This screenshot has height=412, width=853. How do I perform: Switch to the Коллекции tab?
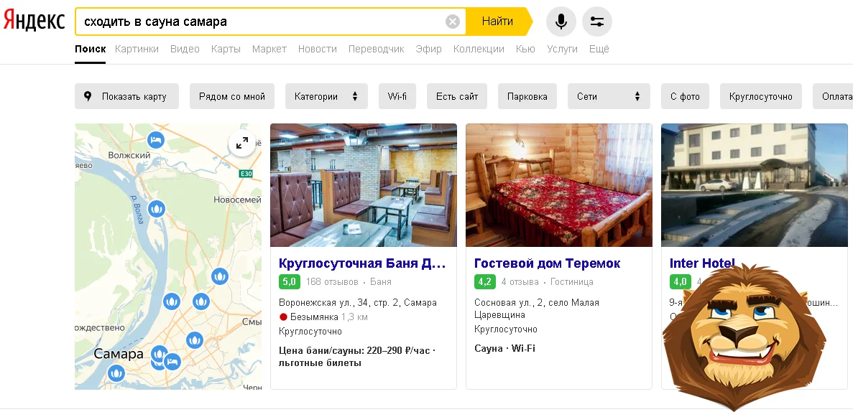pos(479,49)
